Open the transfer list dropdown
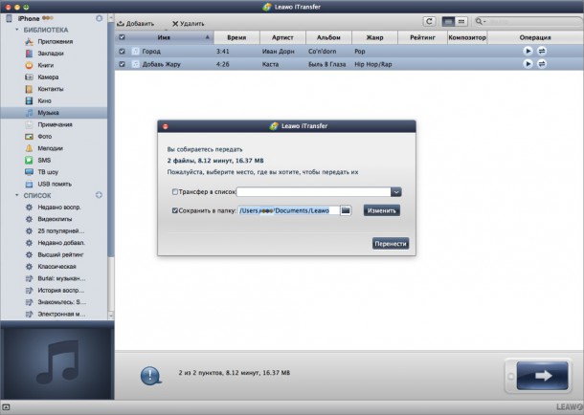The height and width of the screenshot is (415, 584). 396,192
